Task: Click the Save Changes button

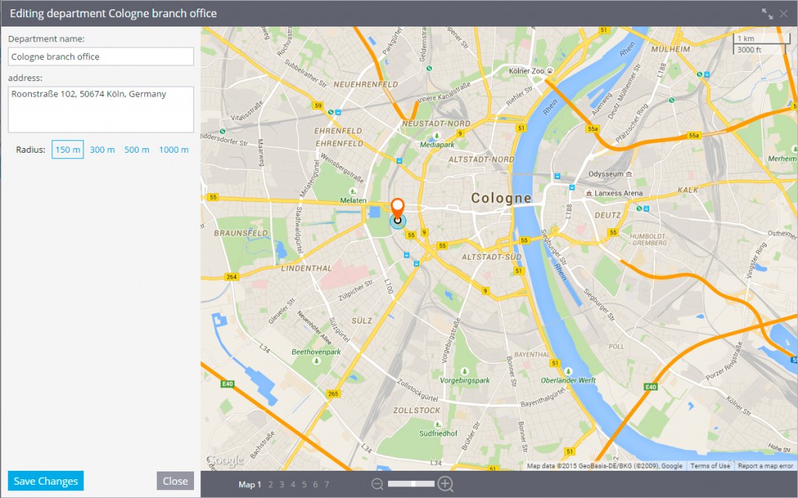Action: (x=46, y=481)
